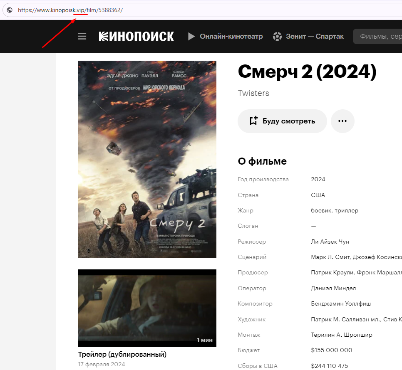Click the Слоган label
Screen dimensions: 402x370
click(x=248, y=226)
